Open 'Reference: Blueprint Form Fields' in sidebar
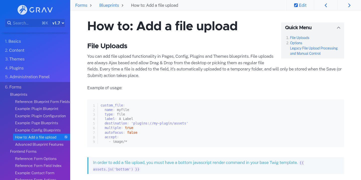This screenshot has height=180, width=361. pyautogui.click(x=42, y=101)
